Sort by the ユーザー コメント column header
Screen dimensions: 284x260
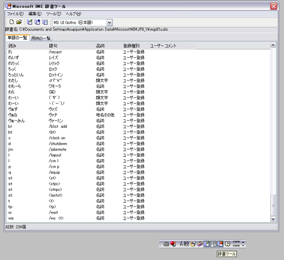pyautogui.click(x=172, y=46)
